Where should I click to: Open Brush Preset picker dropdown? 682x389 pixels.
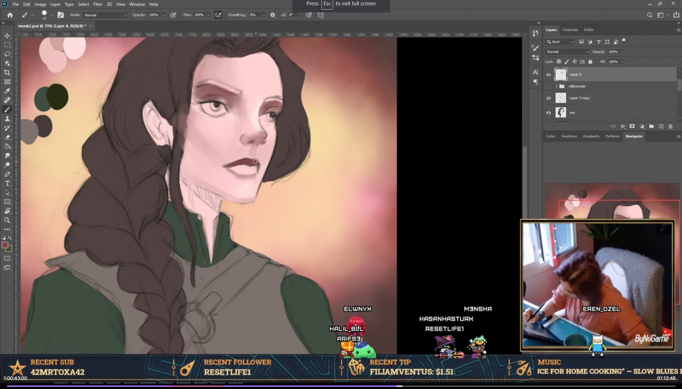coord(52,15)
